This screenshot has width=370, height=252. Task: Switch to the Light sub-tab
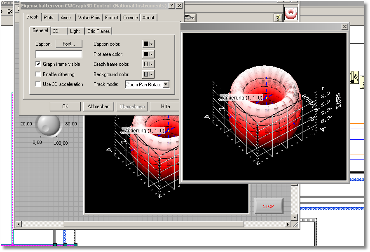[x=75, y=31]
